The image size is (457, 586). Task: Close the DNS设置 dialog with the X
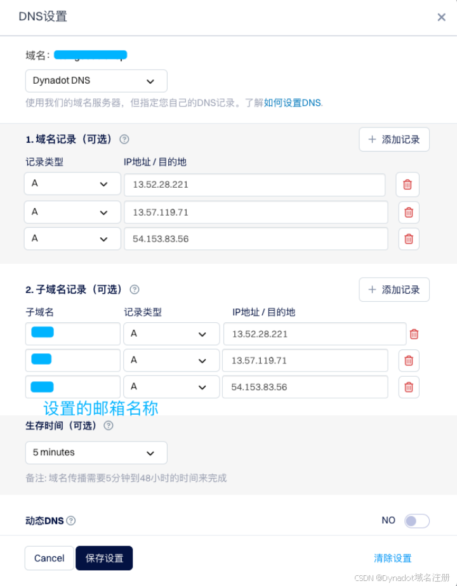click(x=441, y=17)
